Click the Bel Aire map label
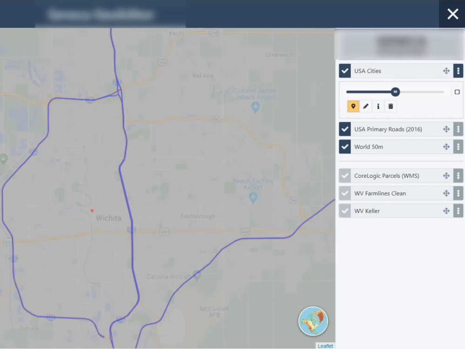Screen dimensions: 465x349 click(203, 75)
